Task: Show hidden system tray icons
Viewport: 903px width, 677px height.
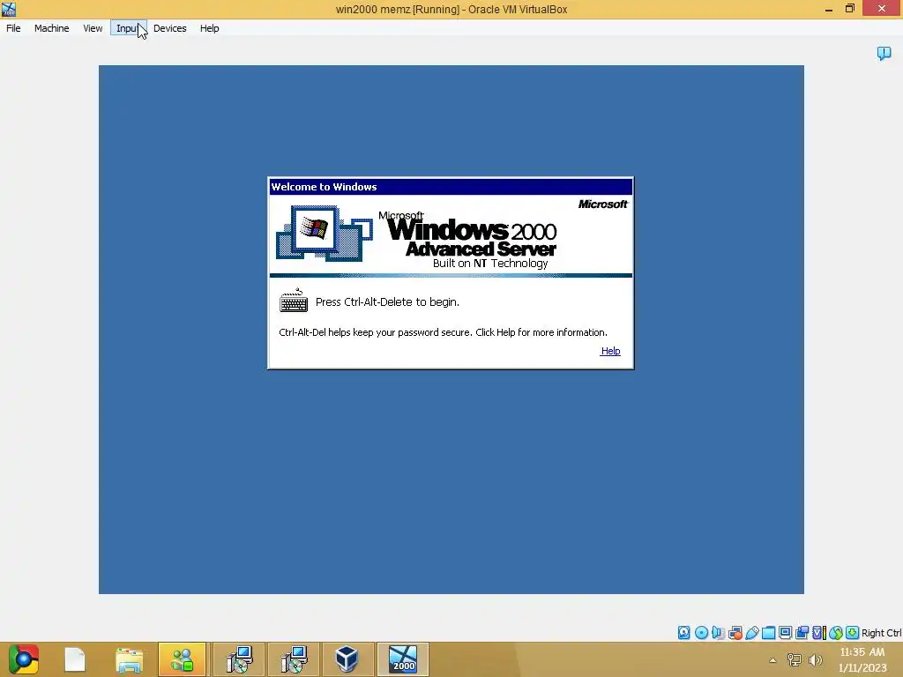Action: pyautogui.click(x=772, y=660)
